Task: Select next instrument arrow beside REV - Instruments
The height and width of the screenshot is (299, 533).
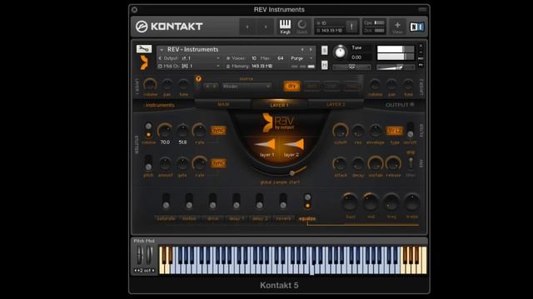Action: click(x=311, y=50)
